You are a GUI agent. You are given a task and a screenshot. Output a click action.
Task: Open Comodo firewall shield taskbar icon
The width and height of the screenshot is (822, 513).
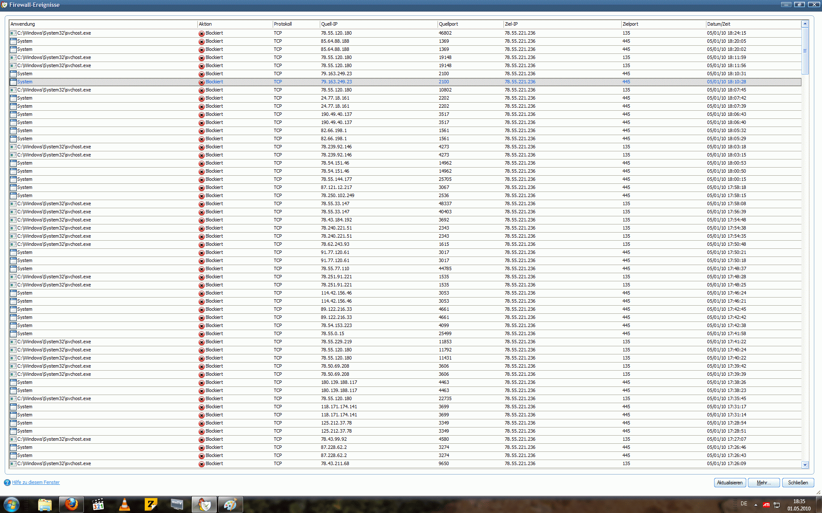click(x=204, y=505)
